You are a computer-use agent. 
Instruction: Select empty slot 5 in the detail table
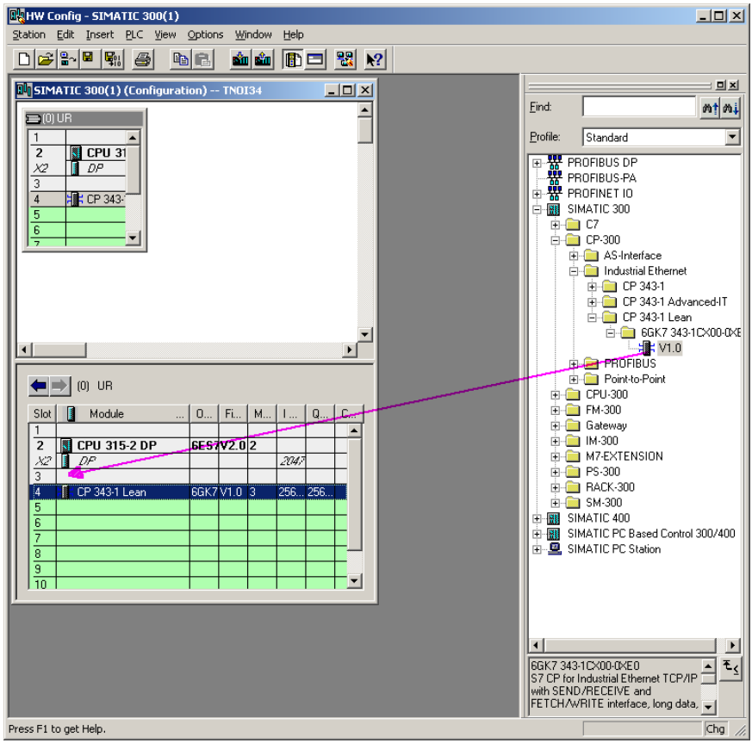click(188, 507)
